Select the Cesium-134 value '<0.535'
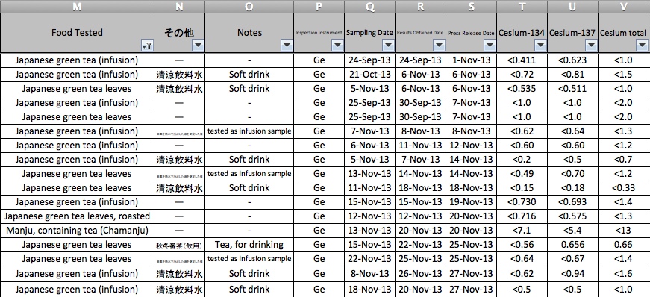The image size is (650, 297). tap(522, 88)
